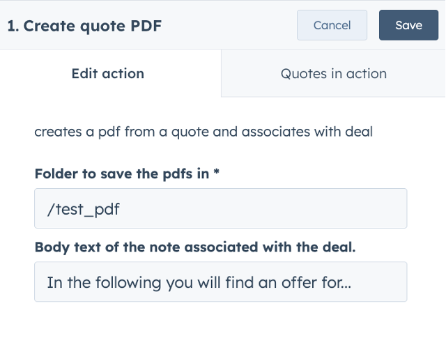Click the 'PDF' word in header title
Image resolution: width=446 pixels, height=354 pixels.
pyautogui.click(x=147, y=26)
